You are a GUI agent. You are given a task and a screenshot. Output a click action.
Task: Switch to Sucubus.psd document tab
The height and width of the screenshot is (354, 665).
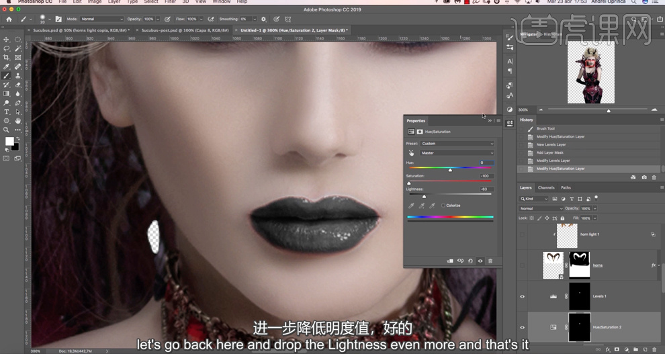point(81,30)
